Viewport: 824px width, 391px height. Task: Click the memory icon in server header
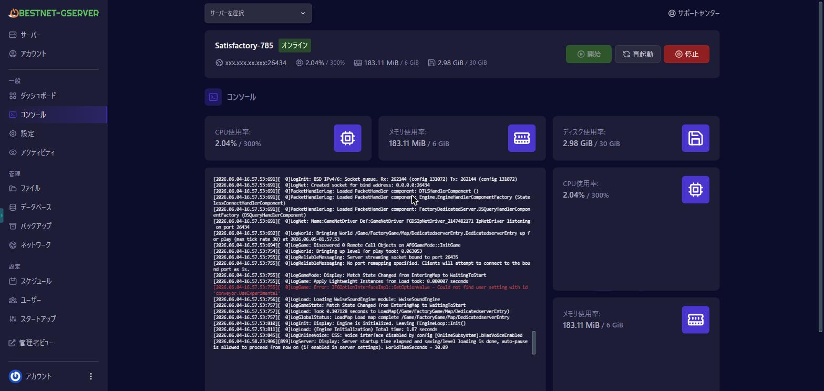point(358,63)
